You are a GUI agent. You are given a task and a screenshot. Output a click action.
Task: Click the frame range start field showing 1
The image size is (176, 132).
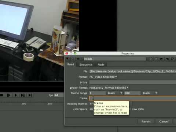[97, 93]
